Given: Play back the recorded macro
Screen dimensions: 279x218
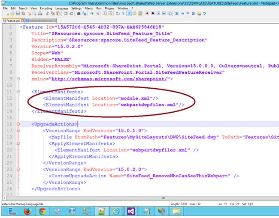Looking at the screenshot, I should (x=158, y=13).
